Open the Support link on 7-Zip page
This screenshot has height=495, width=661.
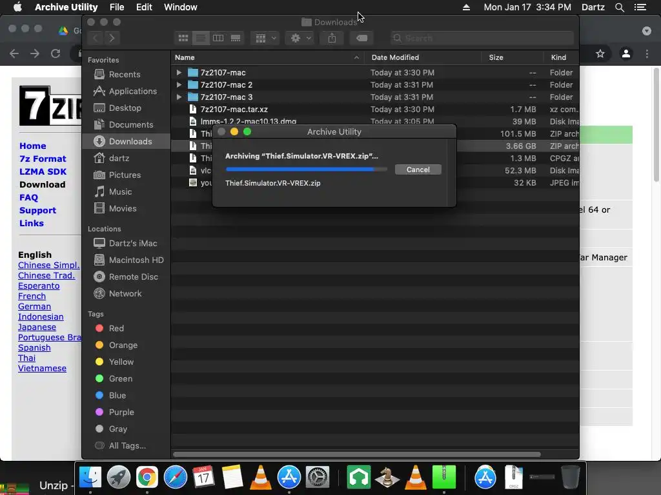[x=37, y=211]
